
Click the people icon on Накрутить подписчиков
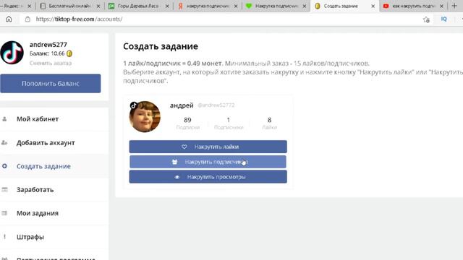174,162
